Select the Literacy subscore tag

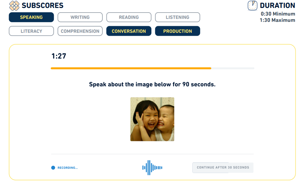point(31,31)
